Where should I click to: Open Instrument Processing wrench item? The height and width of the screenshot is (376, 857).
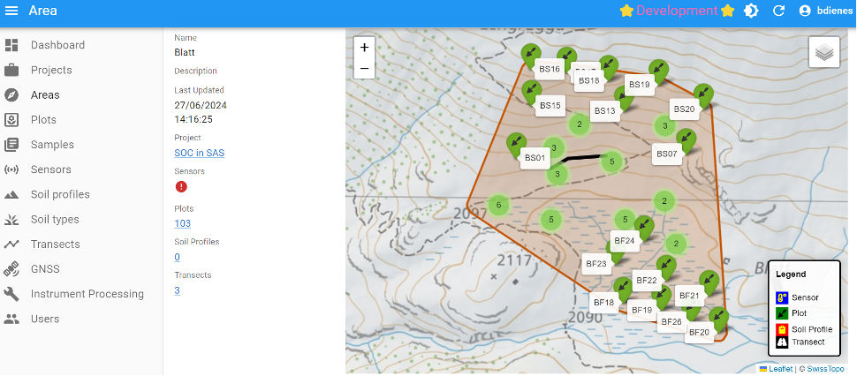[x=12, y=294]
